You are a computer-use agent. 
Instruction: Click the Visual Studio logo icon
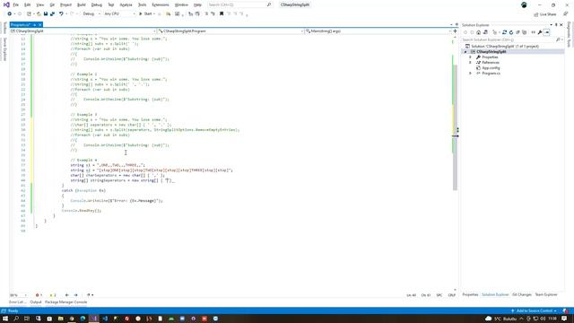(x=6, y=4)
